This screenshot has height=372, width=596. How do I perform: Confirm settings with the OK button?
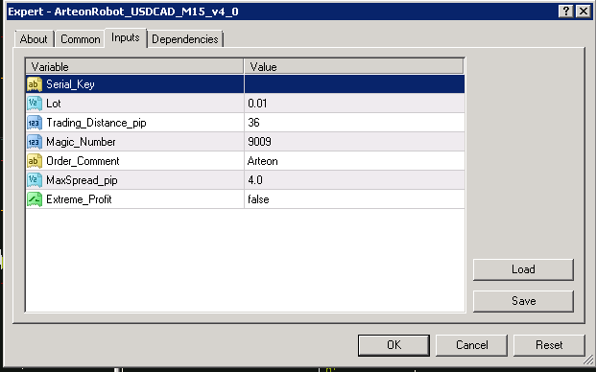pos(393,345)
